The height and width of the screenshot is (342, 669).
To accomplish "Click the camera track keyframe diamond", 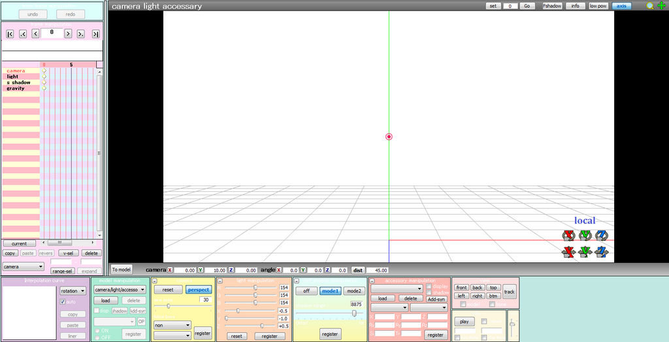I will (x=44, y=70).
